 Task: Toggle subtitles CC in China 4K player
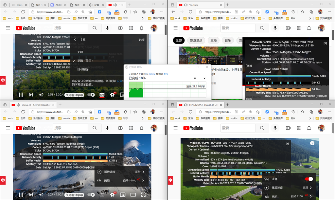point(102,195)
